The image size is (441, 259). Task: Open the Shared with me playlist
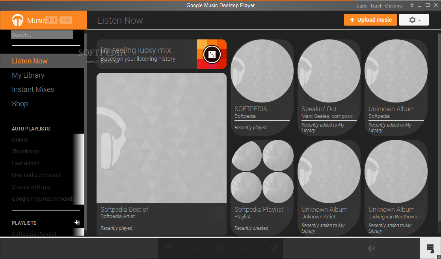pos(31,187)
